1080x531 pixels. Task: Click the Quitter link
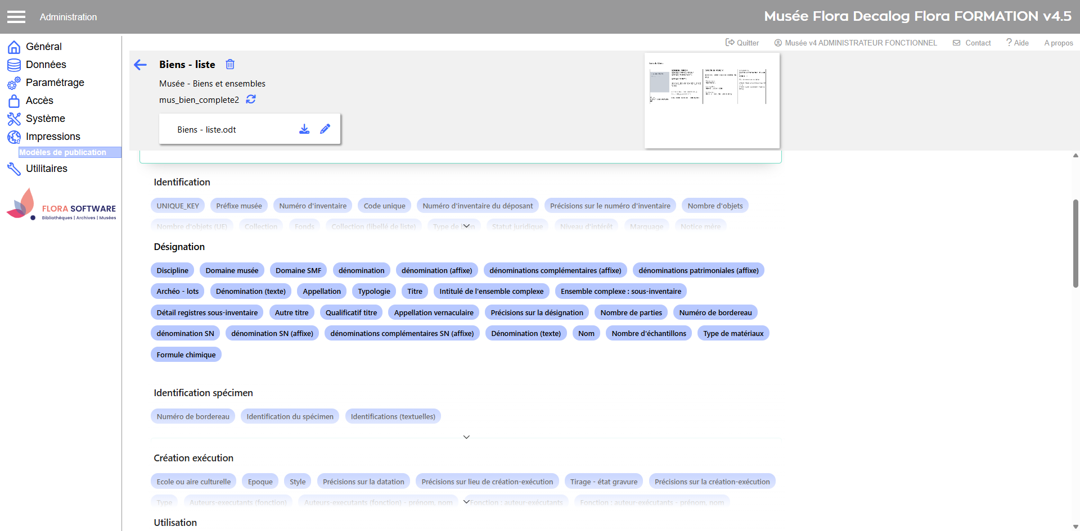[x=742, y=43]
